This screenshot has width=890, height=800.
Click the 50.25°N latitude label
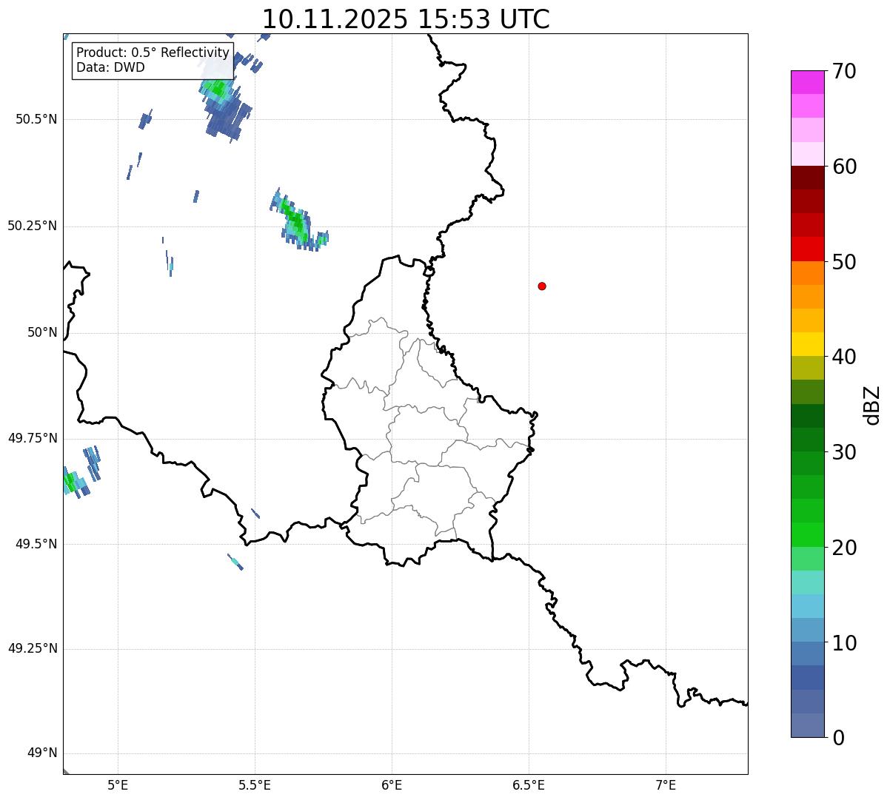point(33,226)
